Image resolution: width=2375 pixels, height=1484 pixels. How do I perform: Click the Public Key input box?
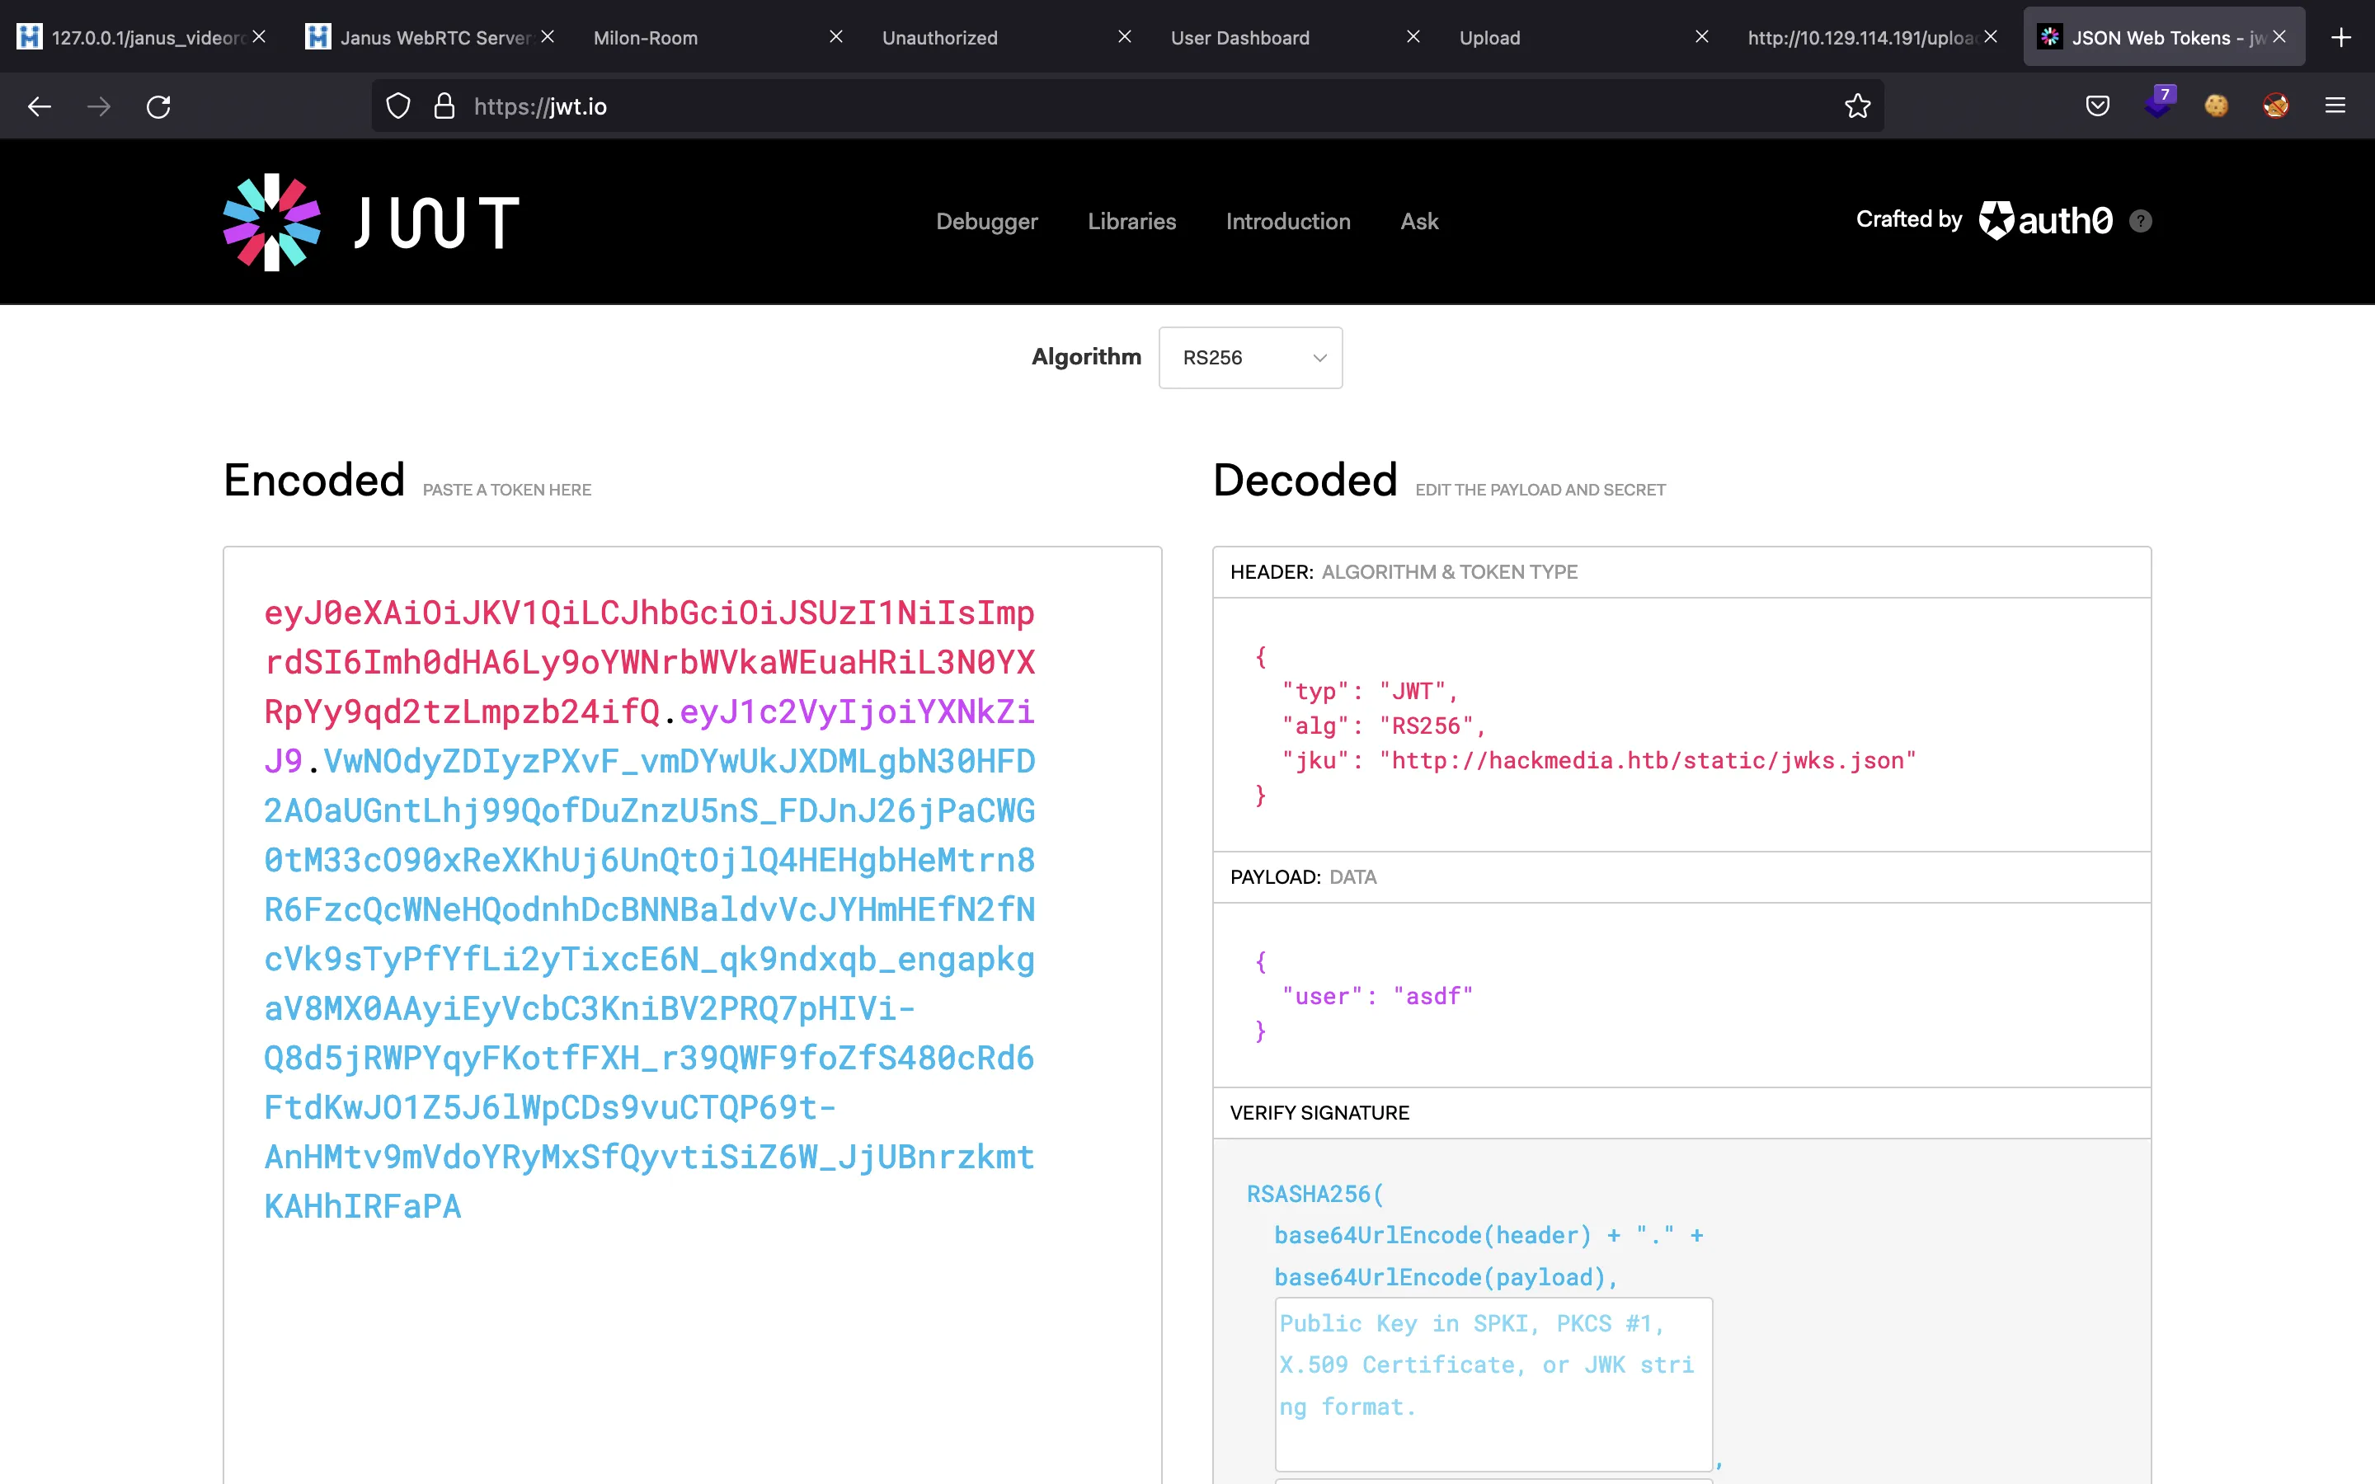click(x=1493, y=1384)
